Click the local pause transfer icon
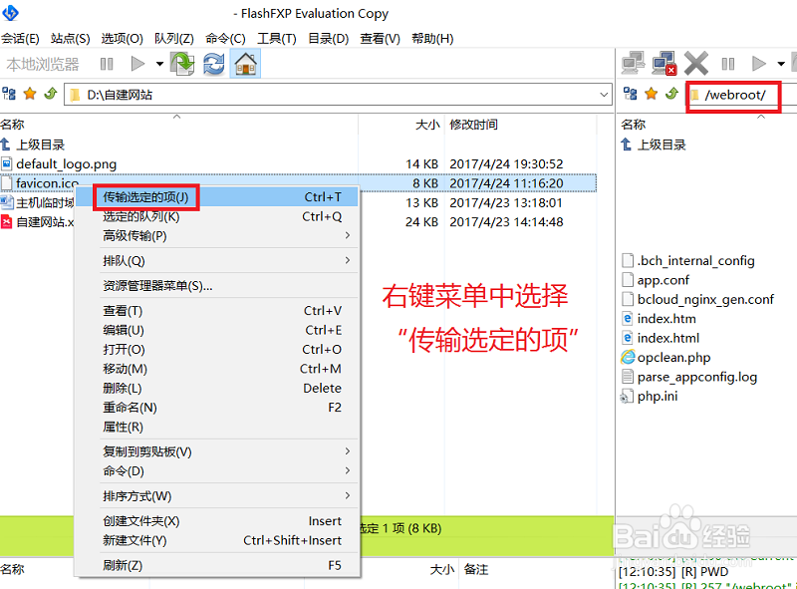The image size is (797, 589). 107,64
